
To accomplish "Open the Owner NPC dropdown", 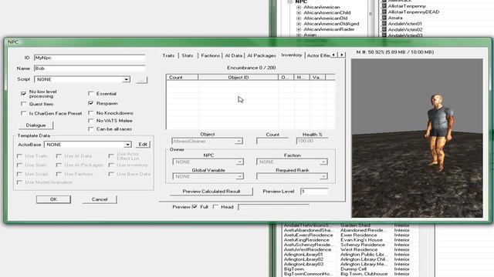I will [x=239, y=162].
